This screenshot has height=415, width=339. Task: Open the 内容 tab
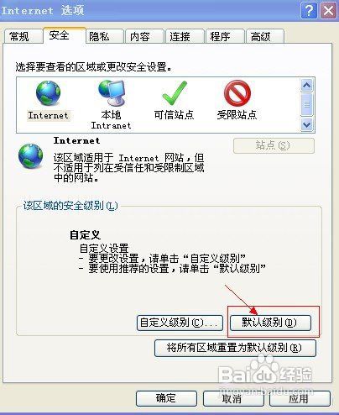coord(139,36)
